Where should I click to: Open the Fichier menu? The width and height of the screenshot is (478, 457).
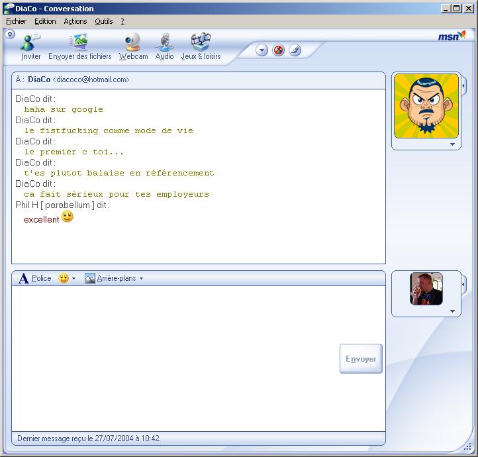(x=16, y=21)
